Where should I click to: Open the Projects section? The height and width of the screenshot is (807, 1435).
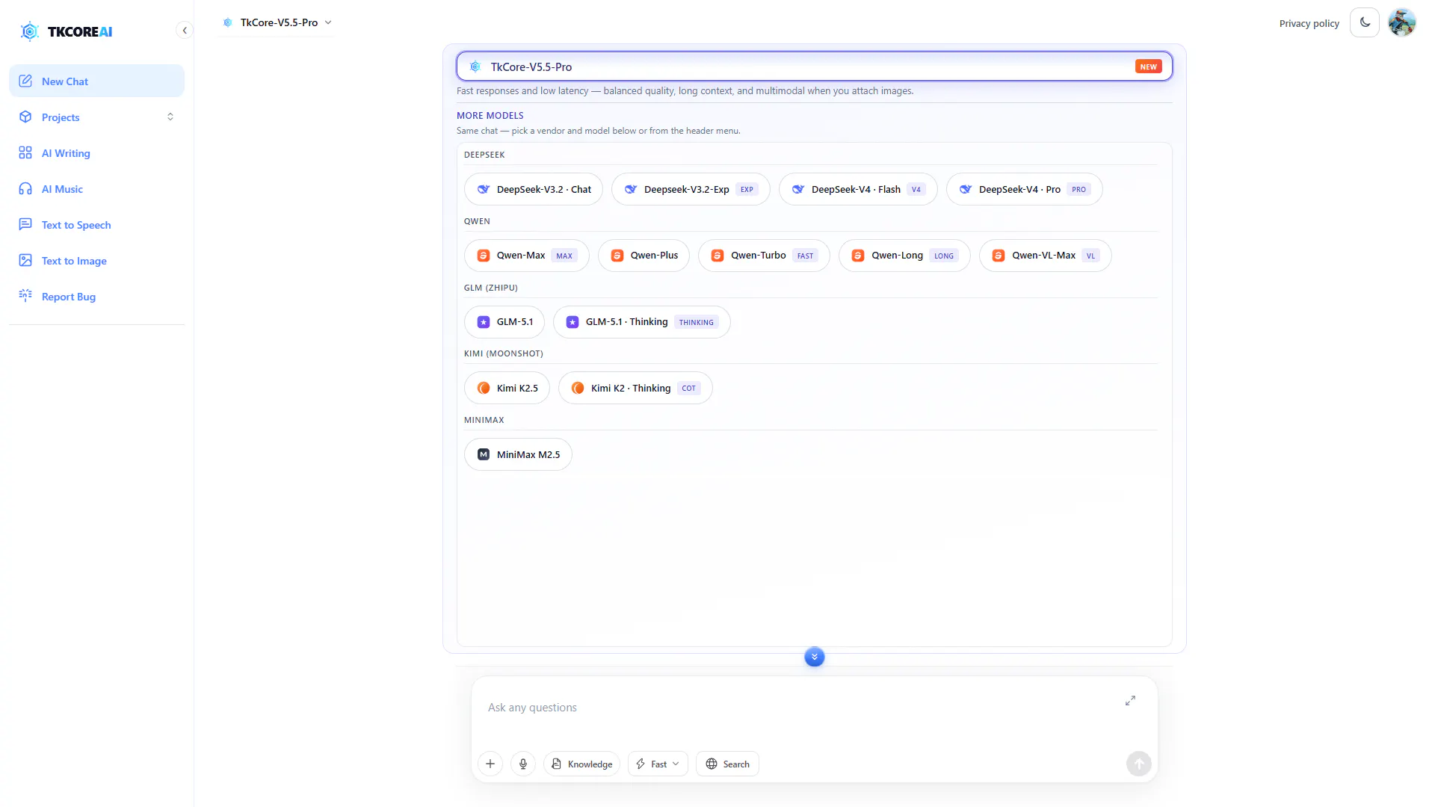click(96, 117)
